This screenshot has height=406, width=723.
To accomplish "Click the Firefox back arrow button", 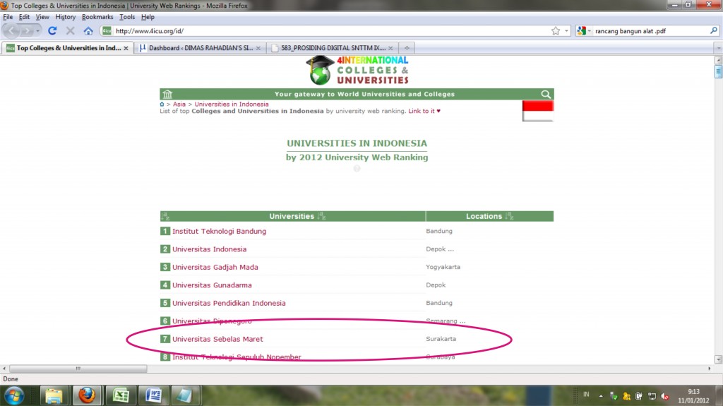I will (11, 31).
